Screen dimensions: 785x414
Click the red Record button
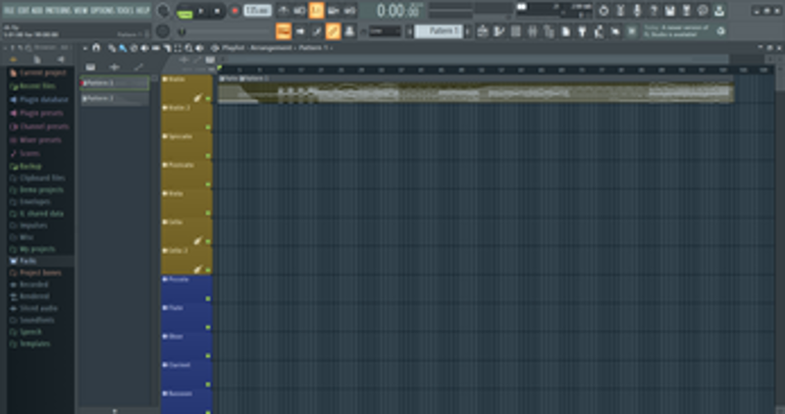[x=235, y=11]
